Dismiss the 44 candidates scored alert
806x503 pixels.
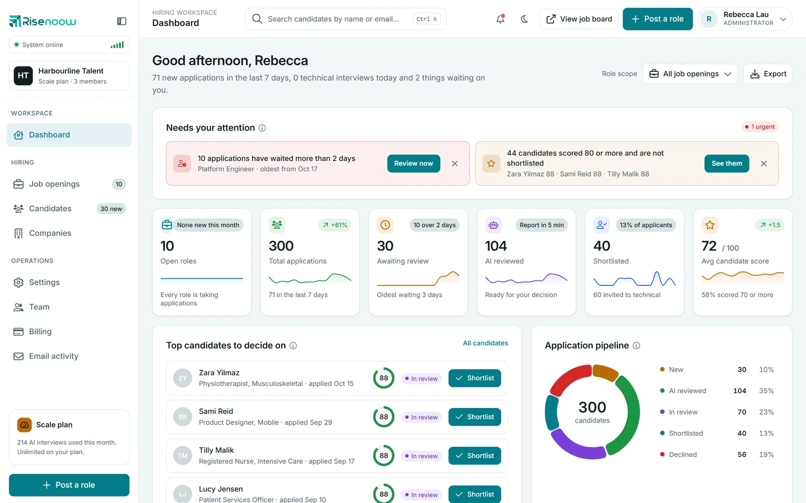(x=764, y=163)
